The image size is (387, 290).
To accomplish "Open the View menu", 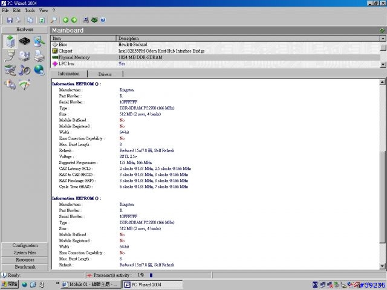I will [44, 10].
